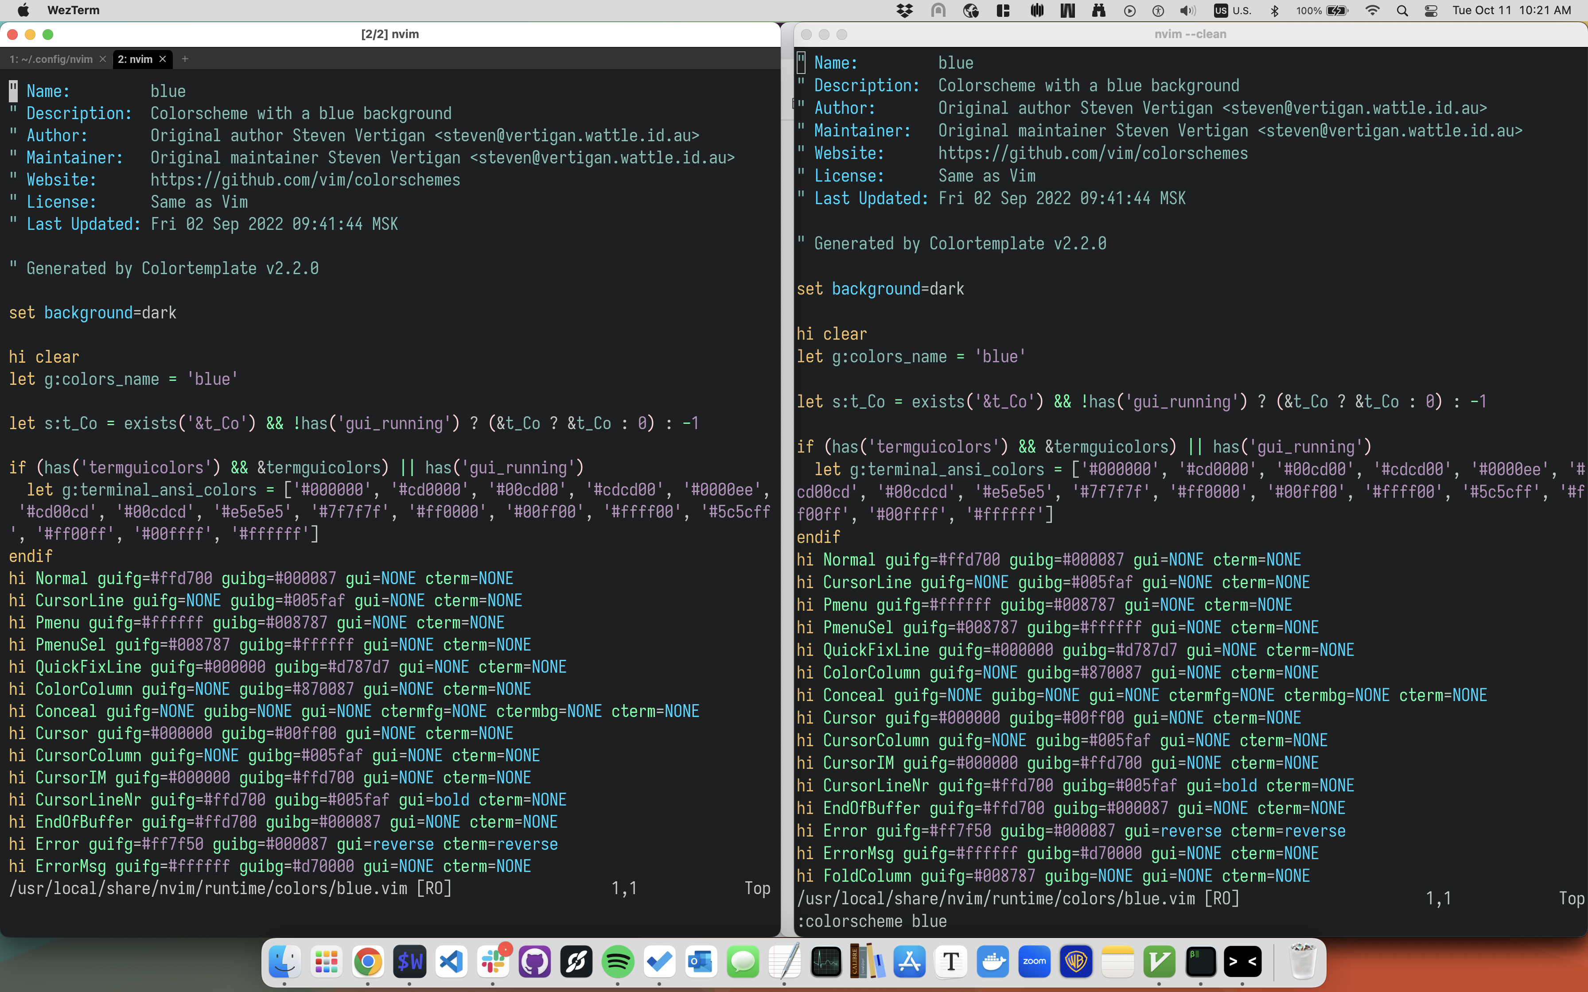Open Calibre library from the Dock
Screen dimensions: 1588x992
coord(866,961)
